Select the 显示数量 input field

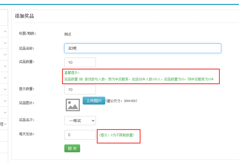tap(80, 90)
